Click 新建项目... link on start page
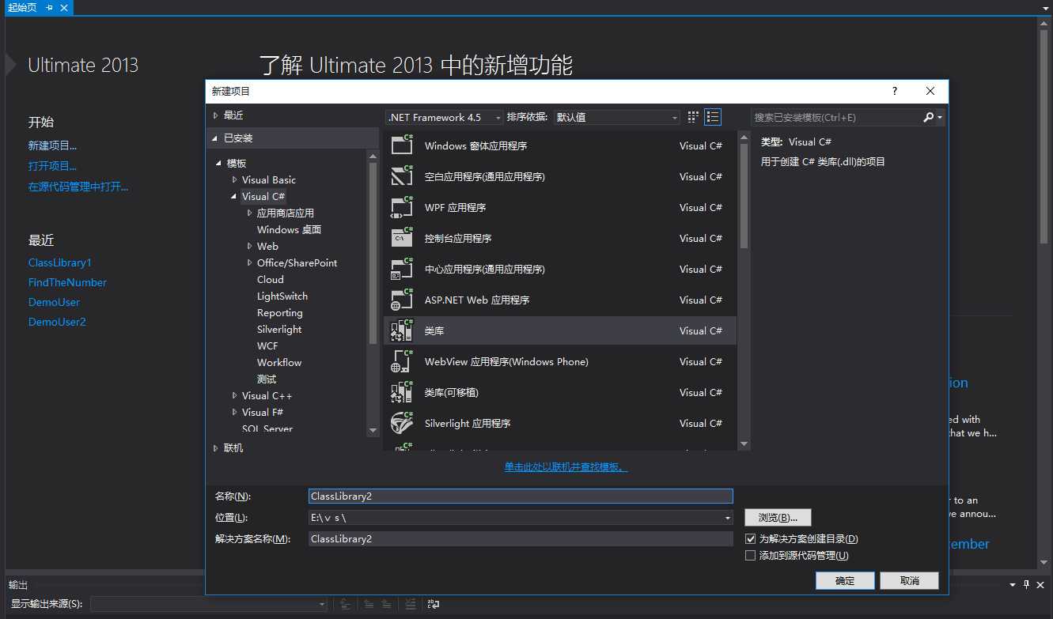The image size is (1053, 619). (x=53, y=145)
